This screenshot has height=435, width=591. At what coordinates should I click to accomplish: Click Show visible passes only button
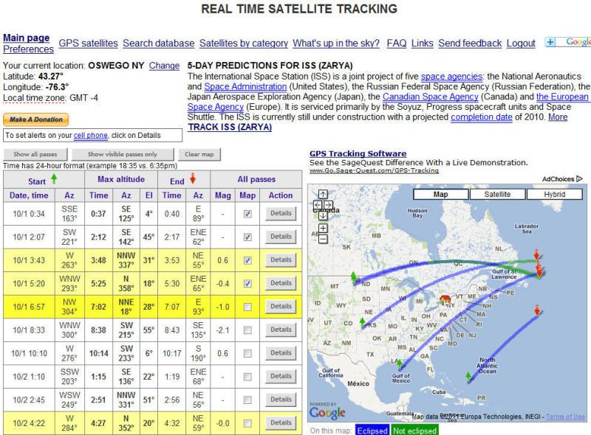(123, 154)
